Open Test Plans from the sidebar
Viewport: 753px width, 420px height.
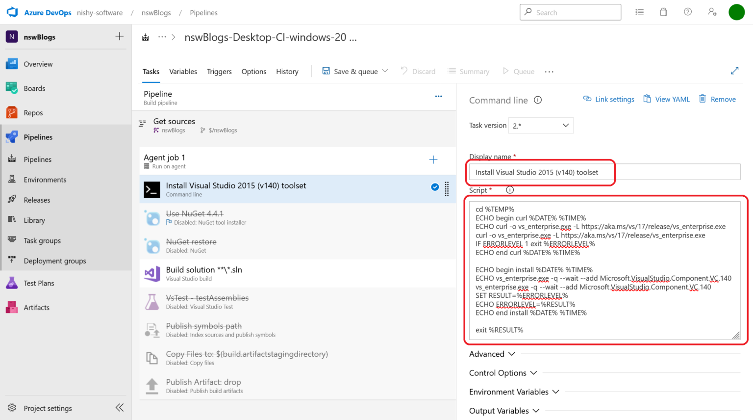pyautogui.click(x=39, y=283)
